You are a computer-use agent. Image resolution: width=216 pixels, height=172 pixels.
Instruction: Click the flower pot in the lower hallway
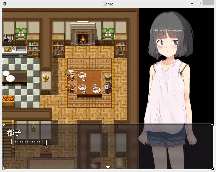pyautogui.click(x=46, y=149)
